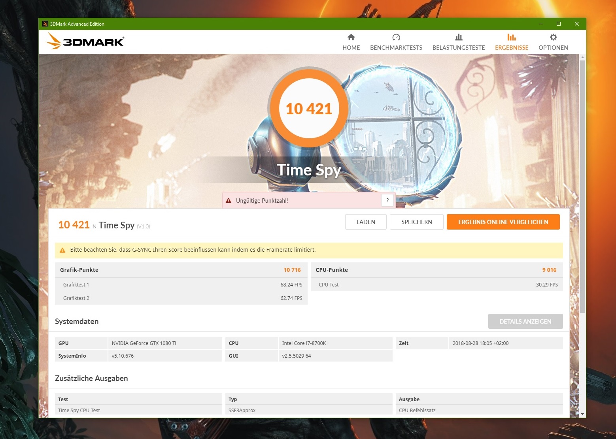Click the Ausgabe column header

[479, 399]
